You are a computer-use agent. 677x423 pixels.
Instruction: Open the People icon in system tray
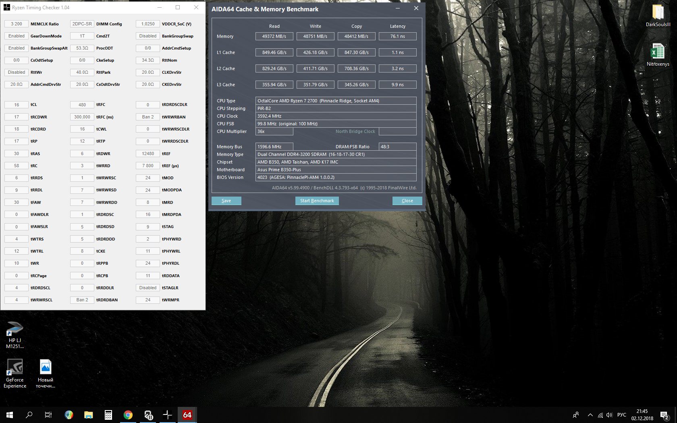[576, 415]
